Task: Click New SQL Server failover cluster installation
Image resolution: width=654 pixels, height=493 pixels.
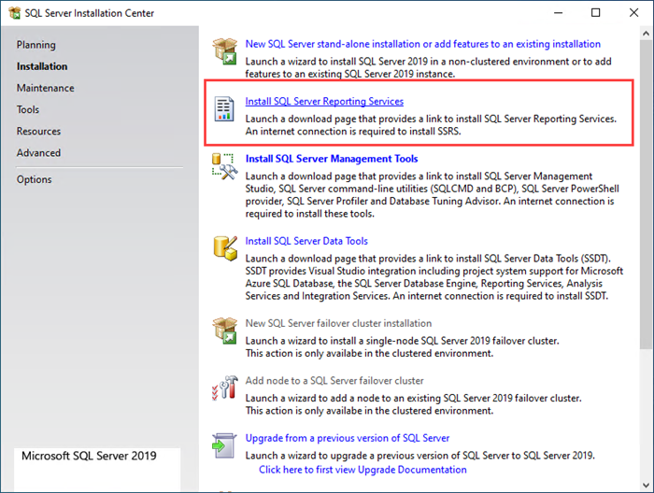Action: pos(338,323)
